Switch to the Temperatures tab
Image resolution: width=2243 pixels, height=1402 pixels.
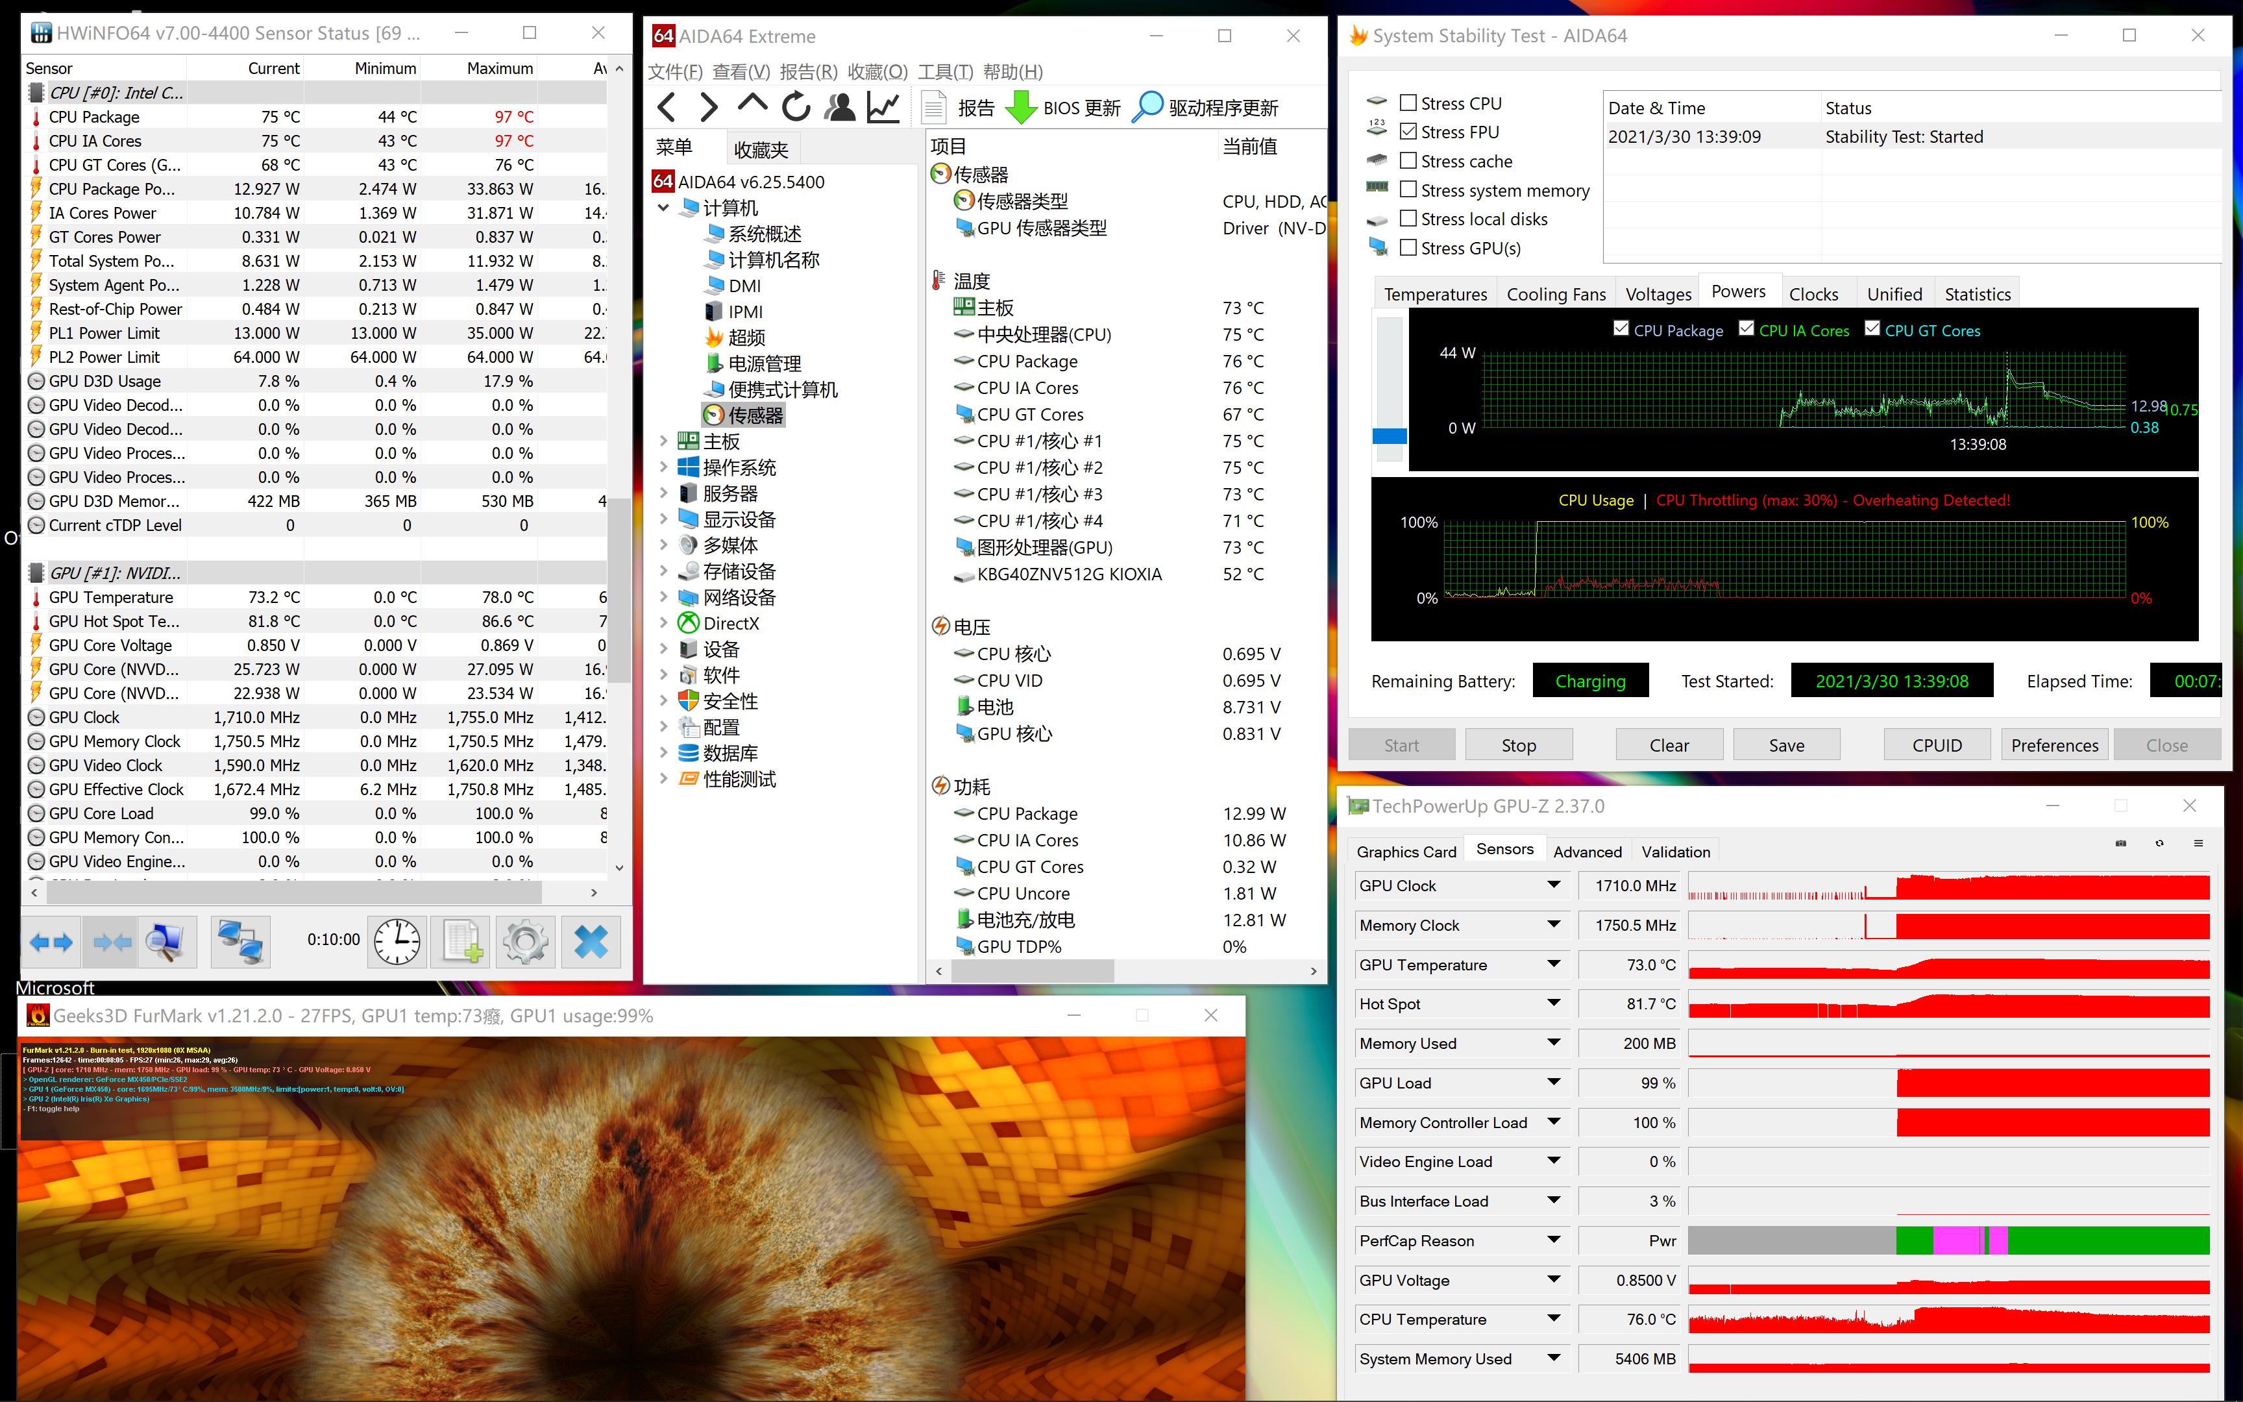[1435, 294]
